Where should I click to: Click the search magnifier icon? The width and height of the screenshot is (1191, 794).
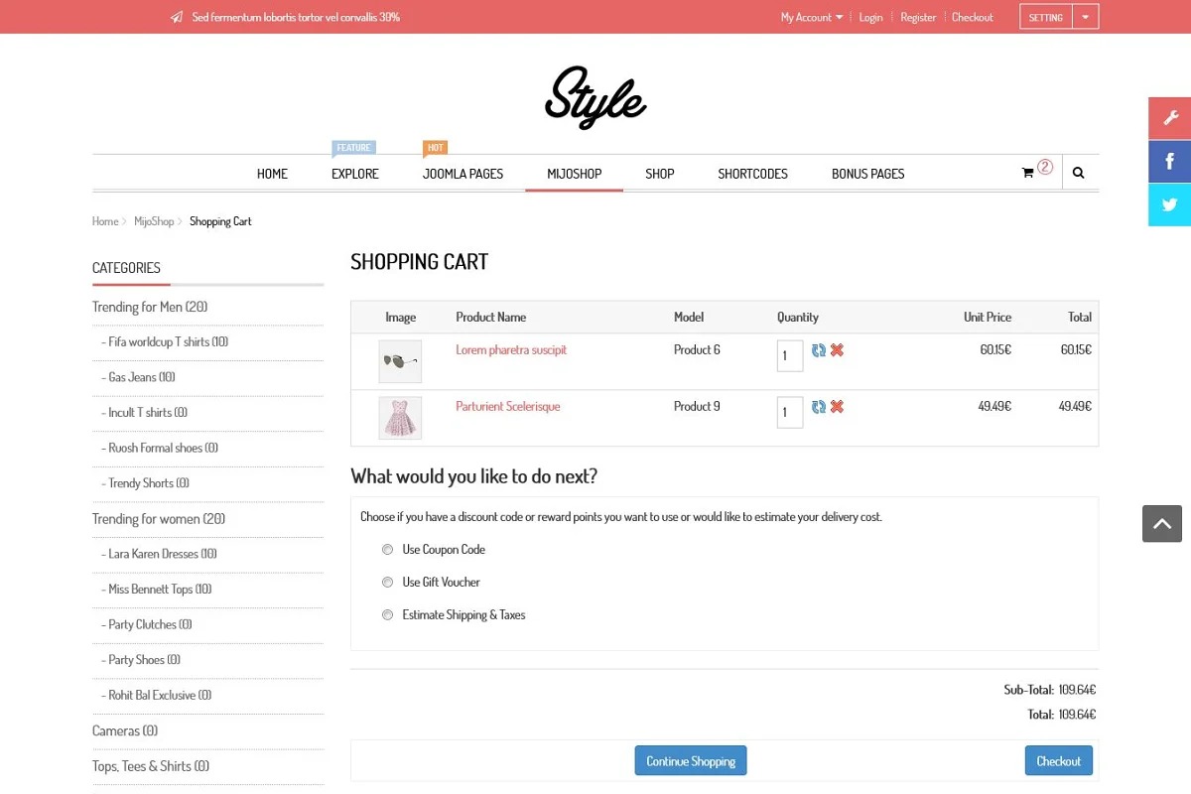tap(1079, 173)
